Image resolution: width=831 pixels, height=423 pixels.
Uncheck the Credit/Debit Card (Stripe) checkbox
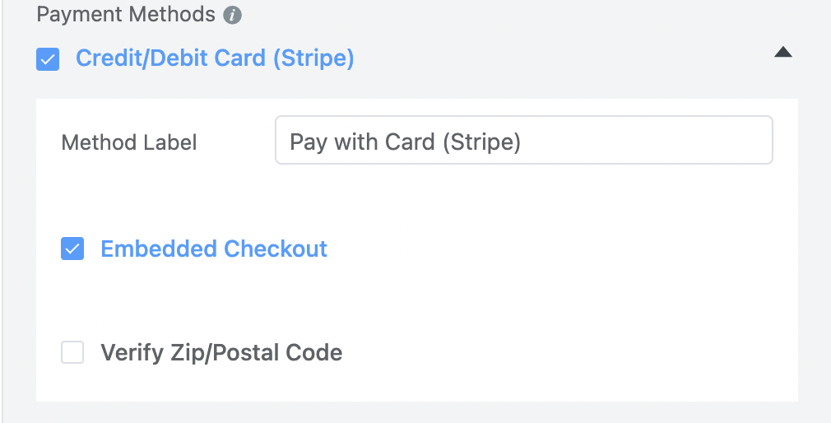point(48,58)
